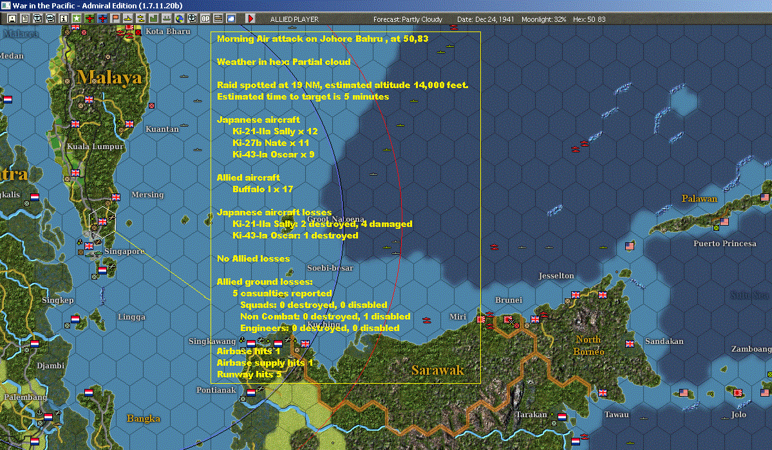This screenshot has height=450, width=772.
Task: Open the cloud weather toolbar icon
Action: [231, 19]
